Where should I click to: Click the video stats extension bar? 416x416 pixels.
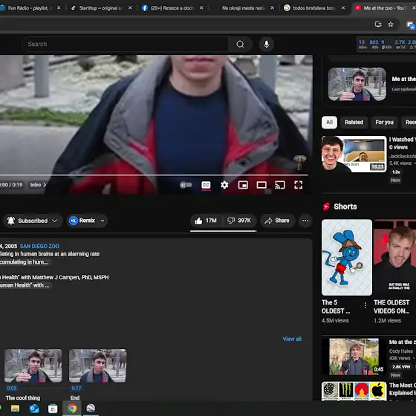386,45
